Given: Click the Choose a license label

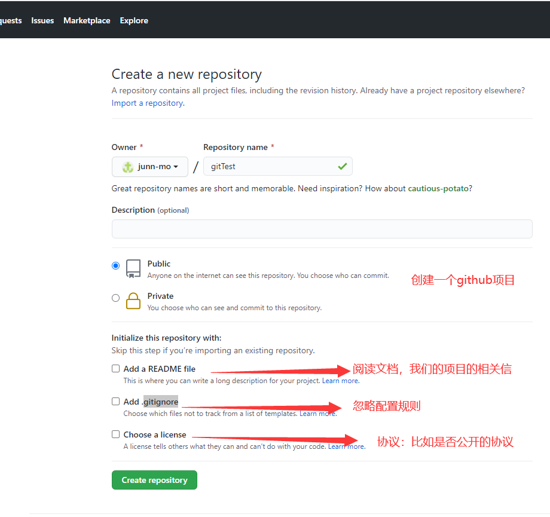Looking at the screenshot, I should (155, 435).
